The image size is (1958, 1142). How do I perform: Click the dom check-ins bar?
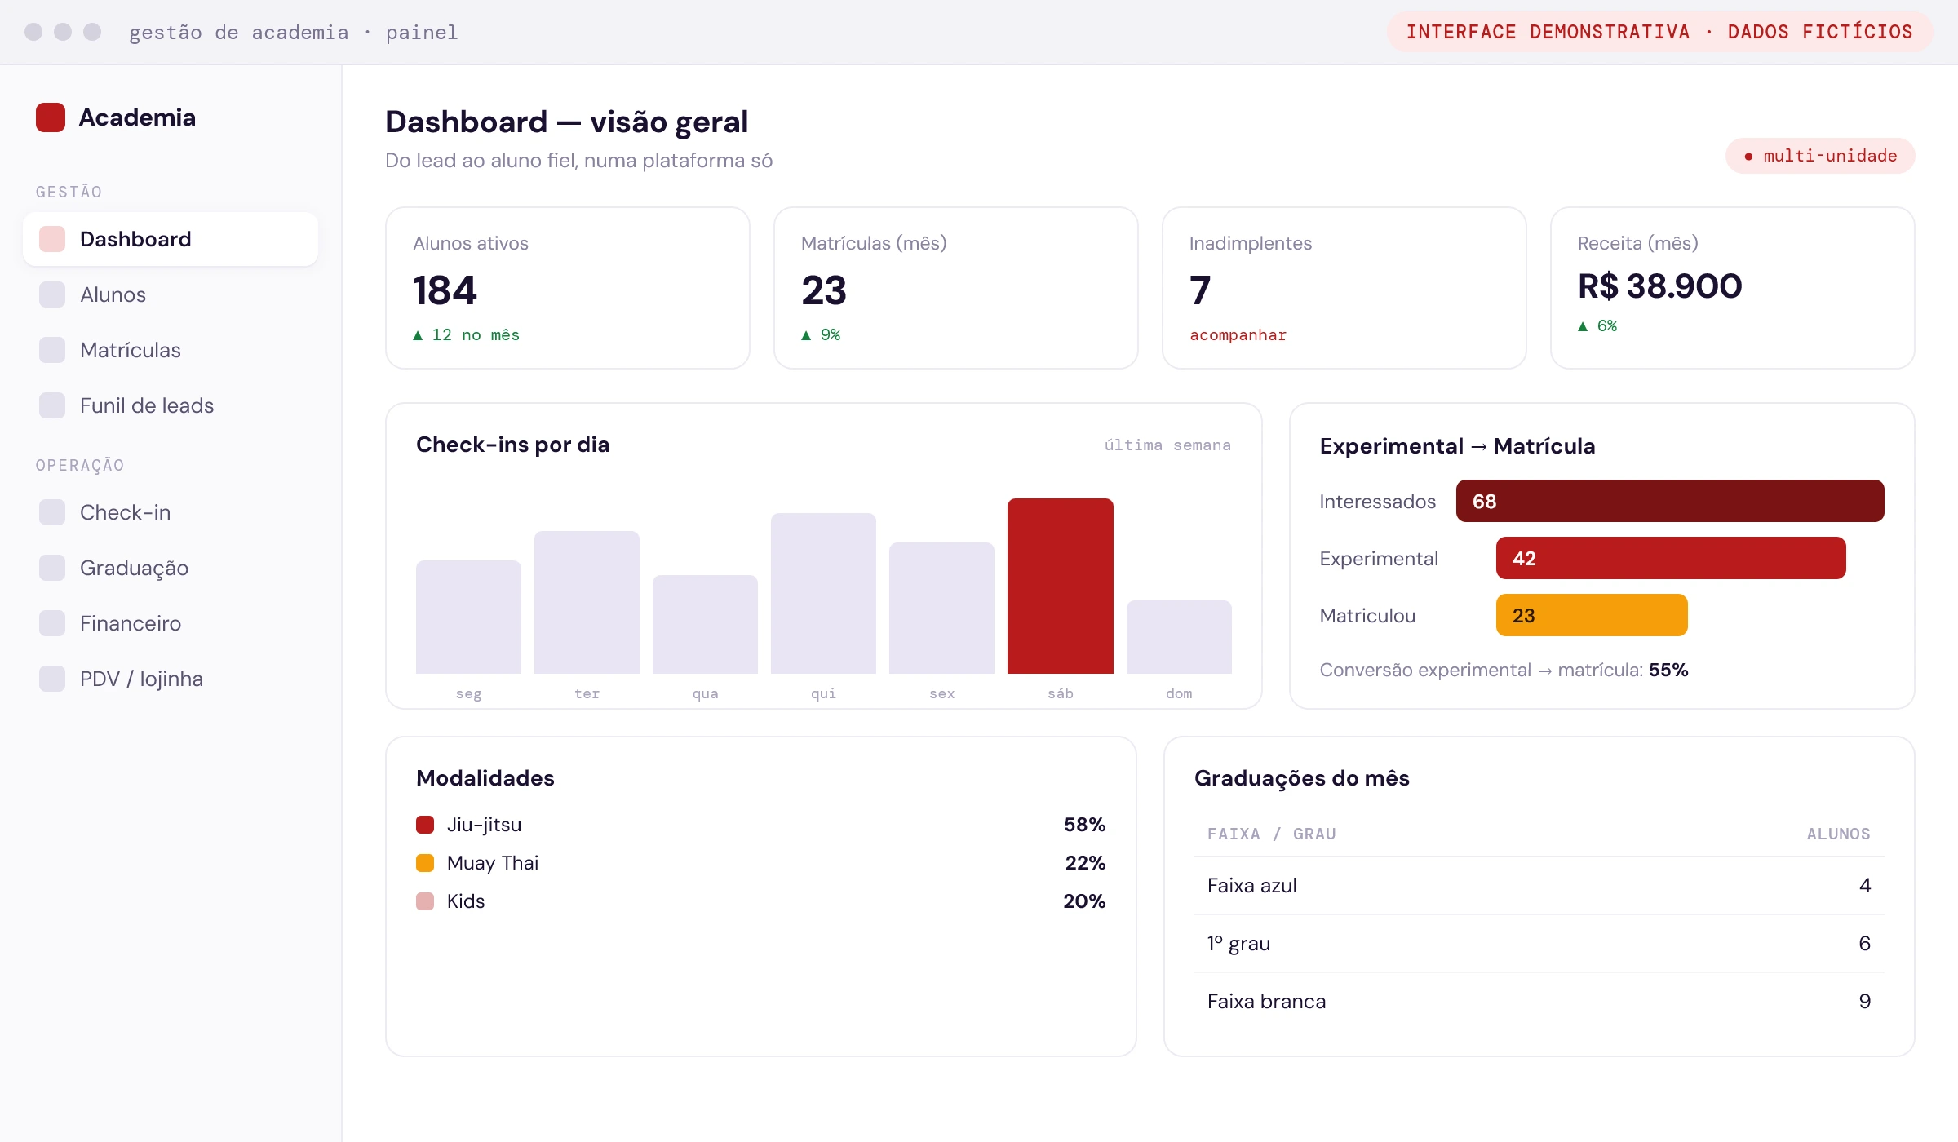point(1179,637)
